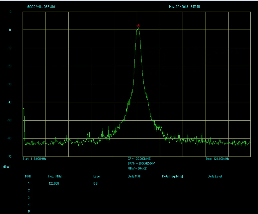Click marker frequency value 120.008
Image resolution: width=258 pixels, height=214 pixels.
[x=54, y=183]
